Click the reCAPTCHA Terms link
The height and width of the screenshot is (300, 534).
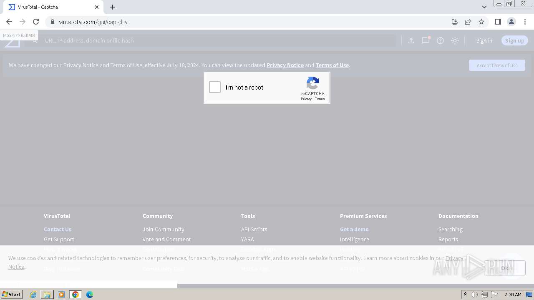[x=320, y=99]
